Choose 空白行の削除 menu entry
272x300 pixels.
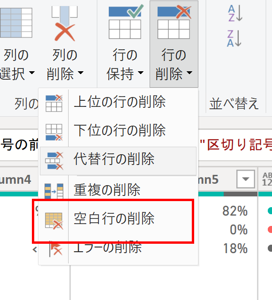coord(118,219)
